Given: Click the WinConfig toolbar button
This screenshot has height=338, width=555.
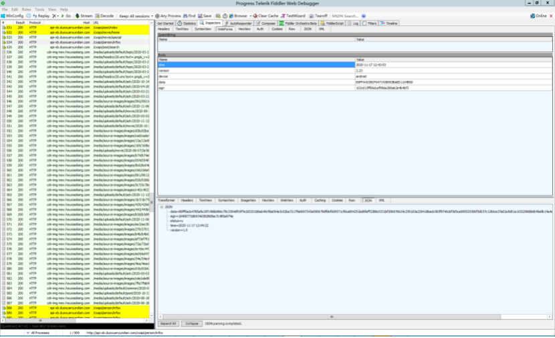Looking at the screenshot, I should [12, 16].
